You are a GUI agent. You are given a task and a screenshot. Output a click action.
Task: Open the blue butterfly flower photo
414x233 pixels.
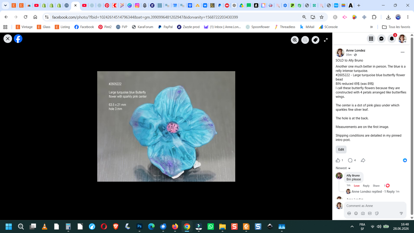[166, 126]
